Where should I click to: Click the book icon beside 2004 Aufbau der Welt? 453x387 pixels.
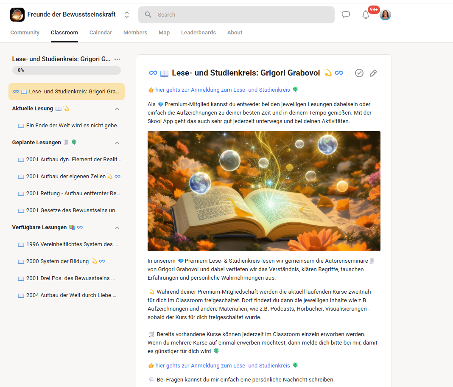point(21,296)
